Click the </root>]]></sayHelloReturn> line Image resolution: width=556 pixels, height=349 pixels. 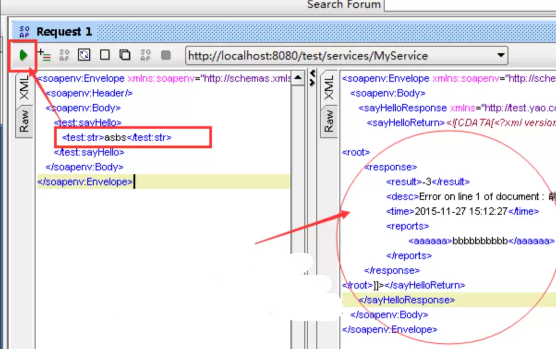404,285
